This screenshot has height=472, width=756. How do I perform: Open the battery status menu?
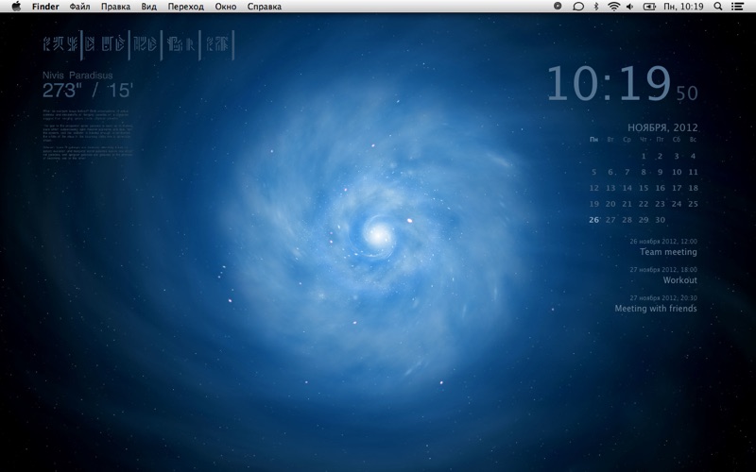(x=649, y=7)
